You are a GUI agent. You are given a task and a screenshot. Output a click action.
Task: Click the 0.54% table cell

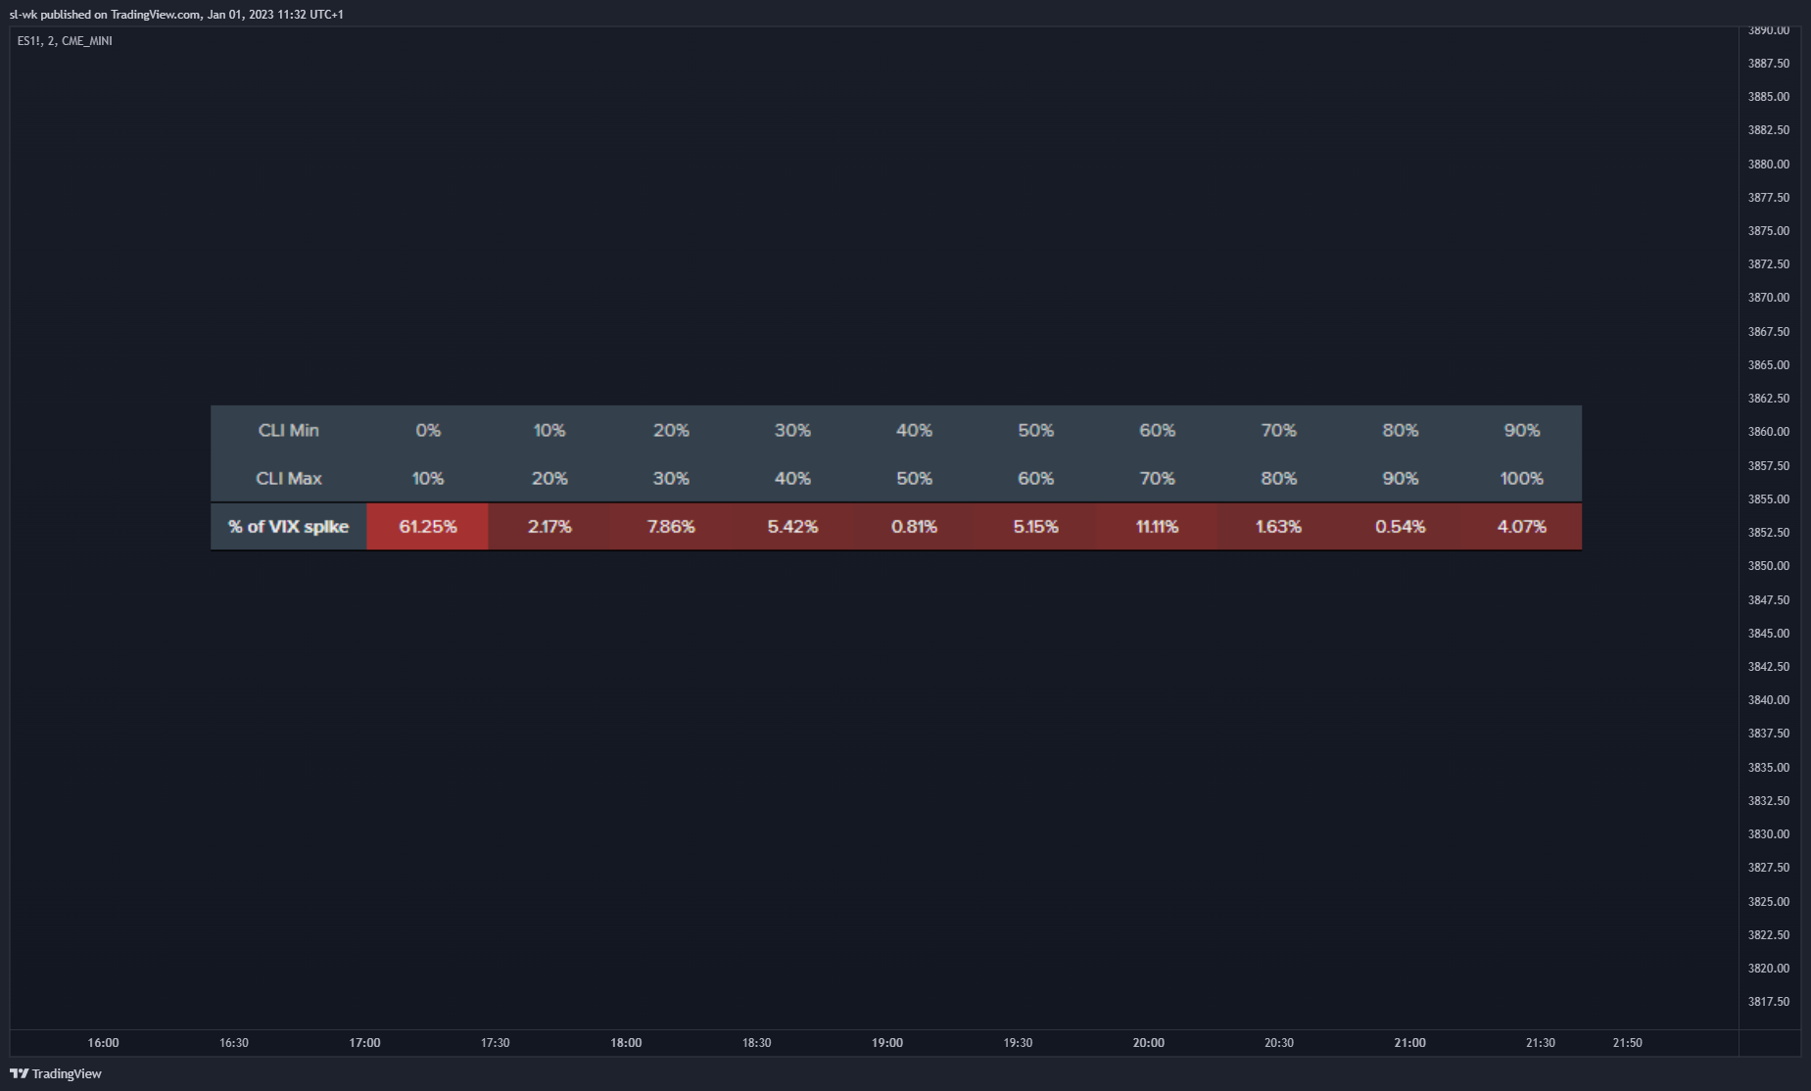click(x=1400, y=527)
